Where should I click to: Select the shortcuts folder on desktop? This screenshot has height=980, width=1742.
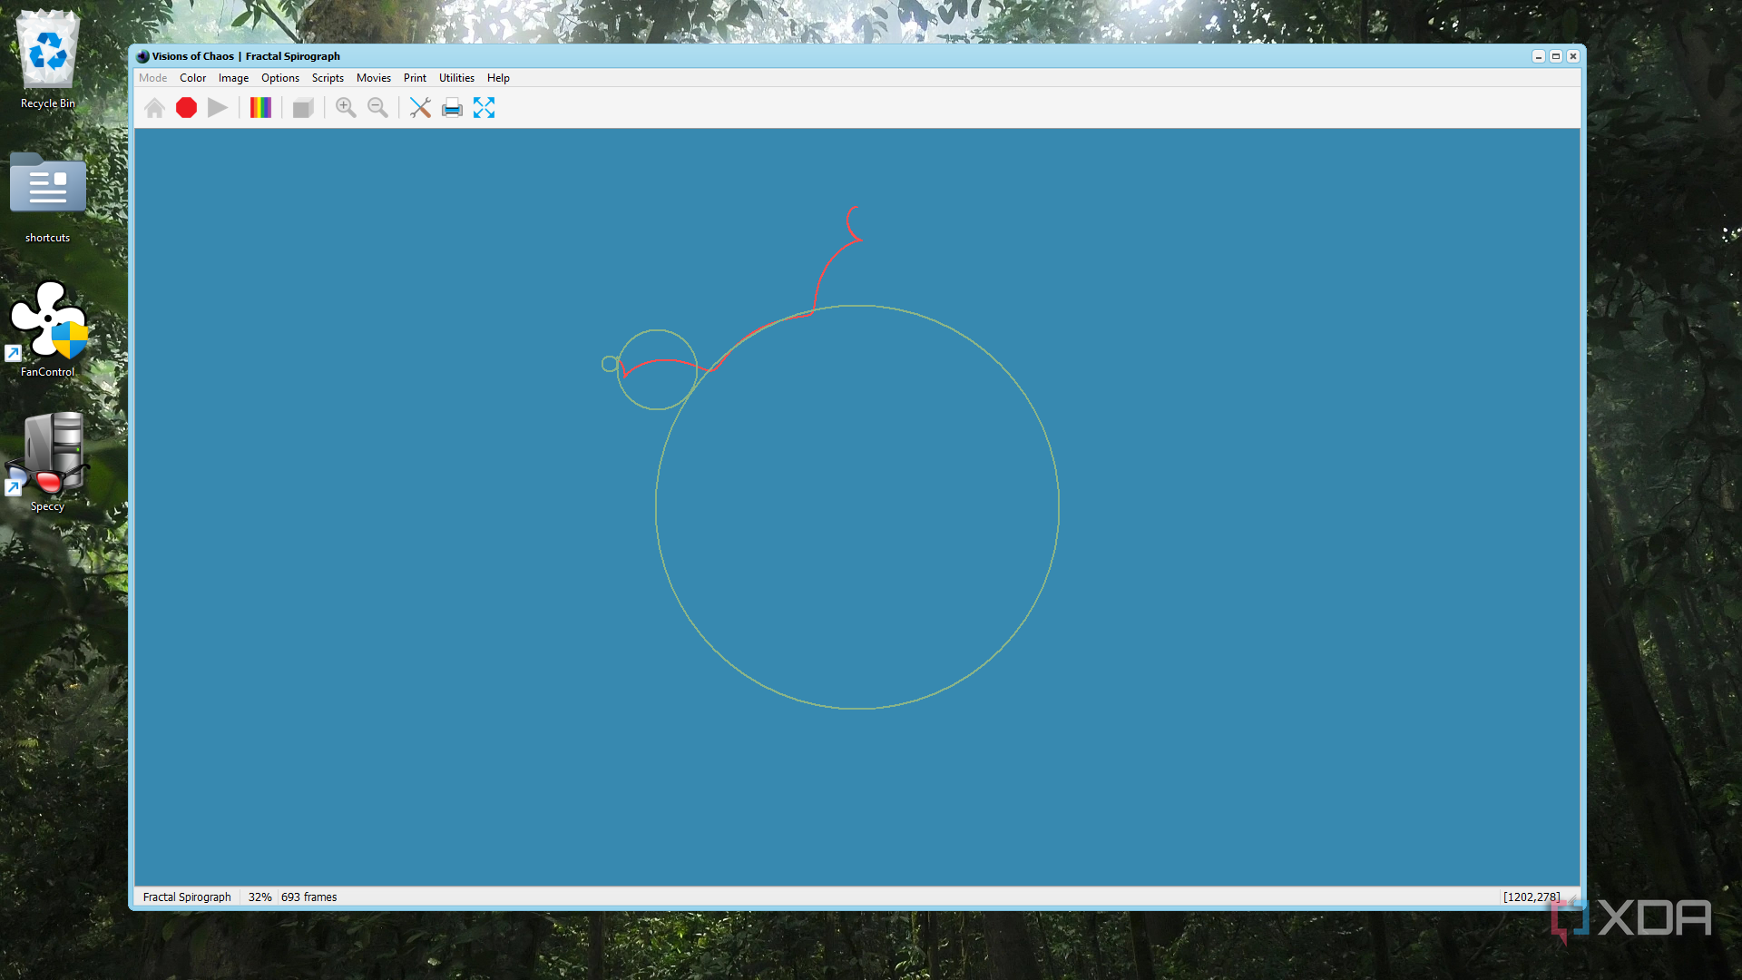tap(48, 198)
